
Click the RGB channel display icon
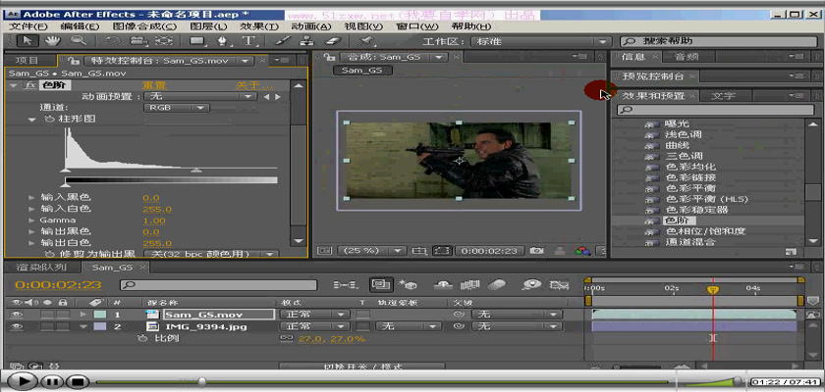[x=581, y=251]
